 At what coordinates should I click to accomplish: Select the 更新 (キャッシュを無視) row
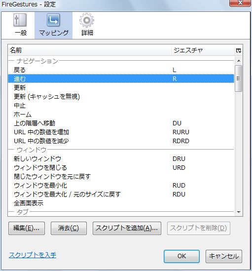pyautogui.click(x=121, y=97)
